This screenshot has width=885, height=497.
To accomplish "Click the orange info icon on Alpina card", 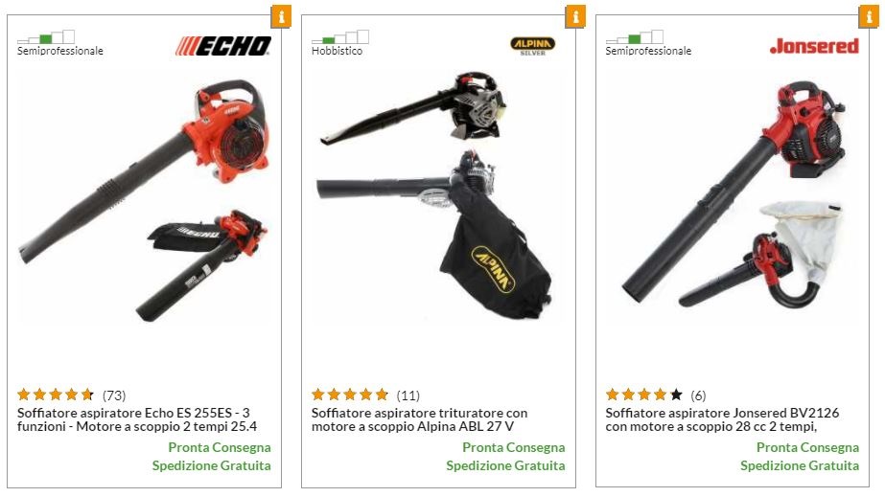I will pyautogui.click(x=575, y=16).
